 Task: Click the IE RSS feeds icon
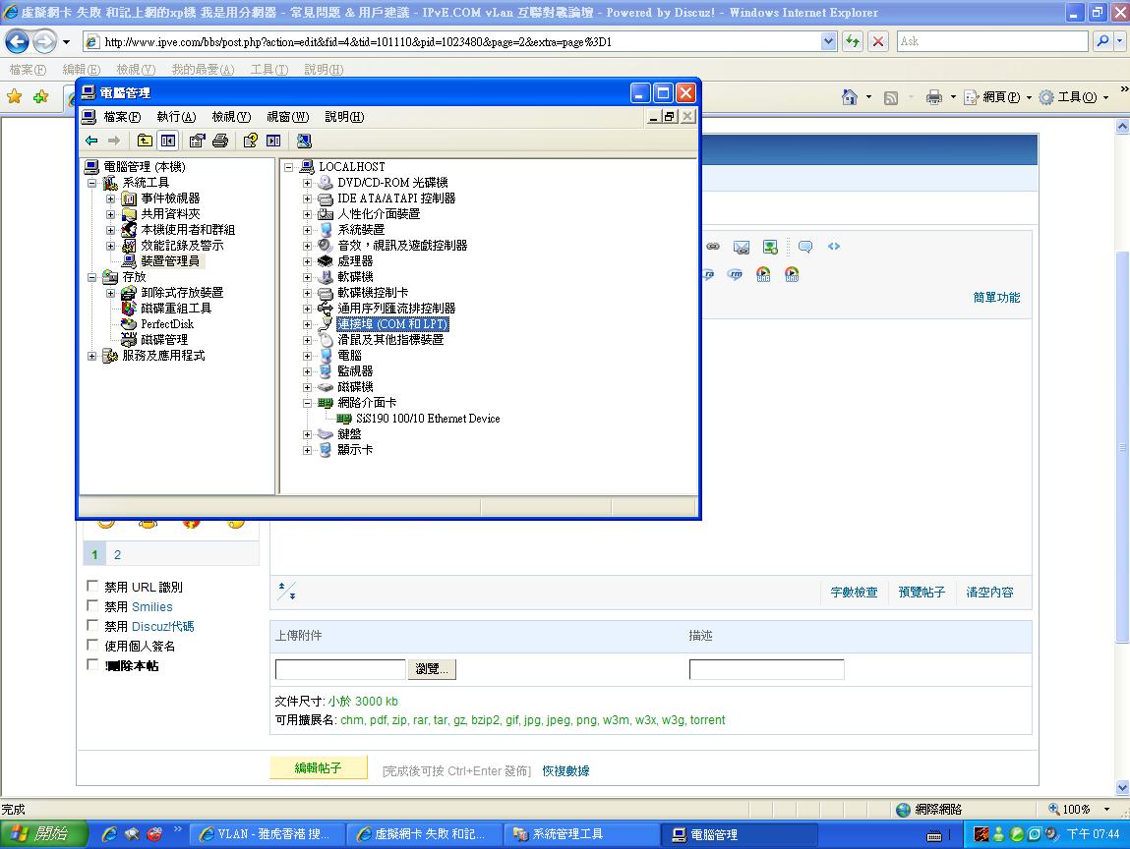coord(891,97)
